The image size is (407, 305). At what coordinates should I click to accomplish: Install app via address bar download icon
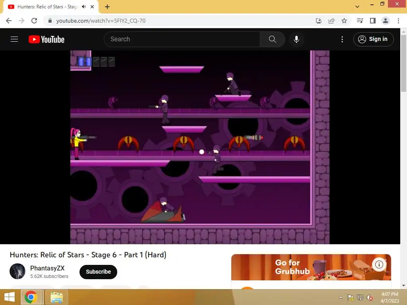tap(319, 21)
